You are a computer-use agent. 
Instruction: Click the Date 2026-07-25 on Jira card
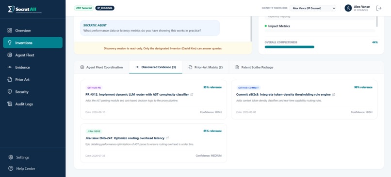coord(95,156)
